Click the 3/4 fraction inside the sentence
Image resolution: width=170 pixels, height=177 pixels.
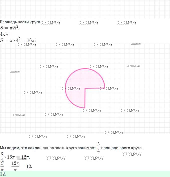tap(98, 147)
